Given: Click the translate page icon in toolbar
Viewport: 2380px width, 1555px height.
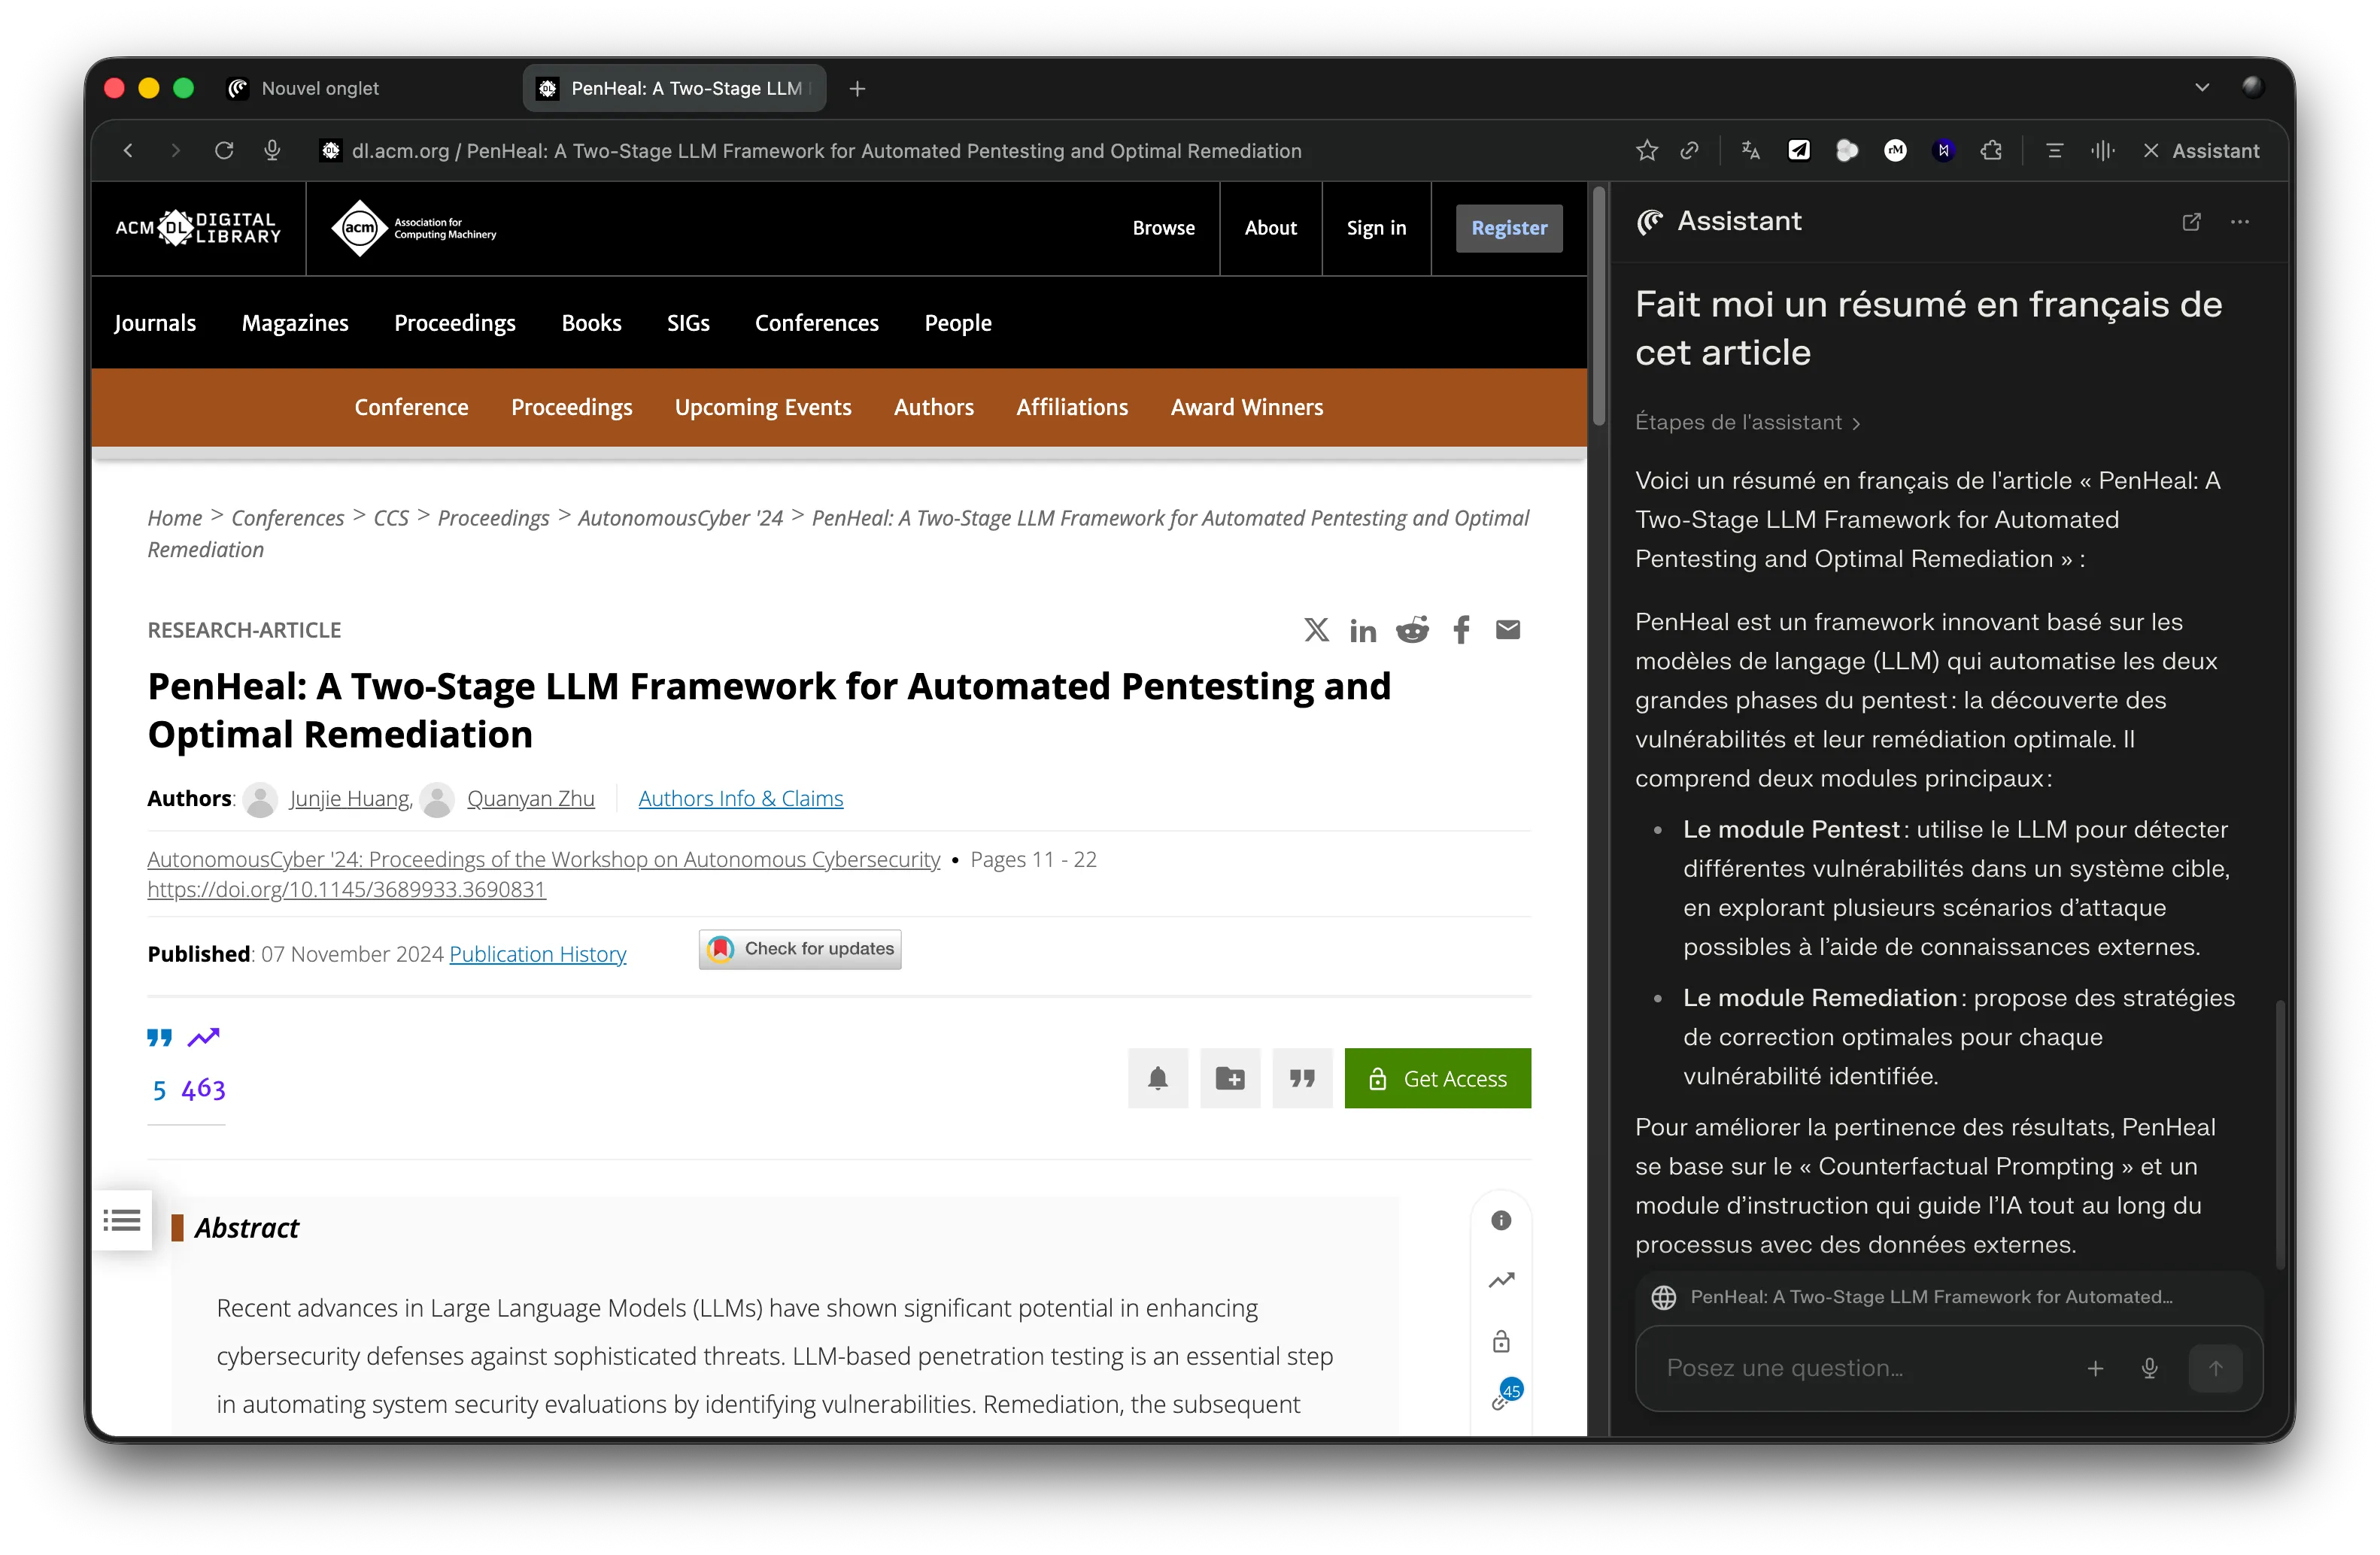Looking at the screenshot, I should tap(1750, 151).
